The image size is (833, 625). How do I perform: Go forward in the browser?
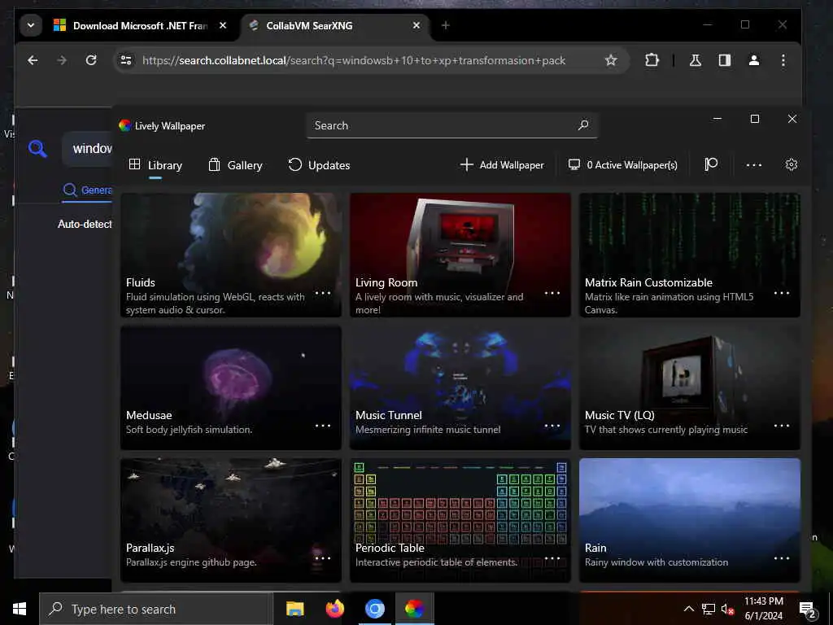pyautogui.click(x=62, y=60)
